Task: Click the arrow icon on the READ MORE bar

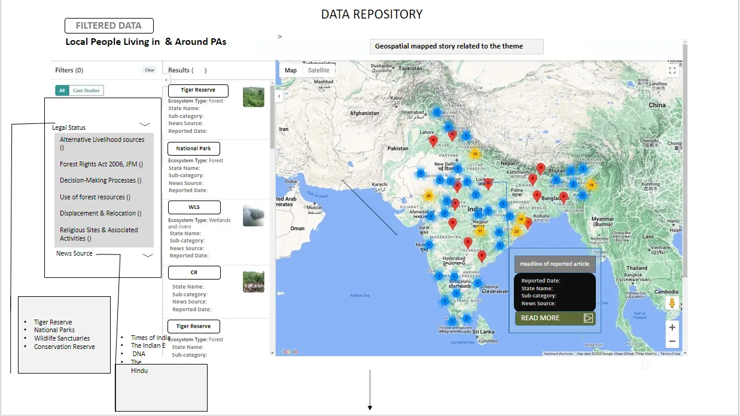Action: point(588,318)
